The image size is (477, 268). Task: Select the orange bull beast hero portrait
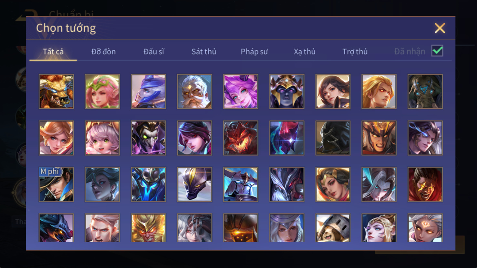(x=56, y=92)
